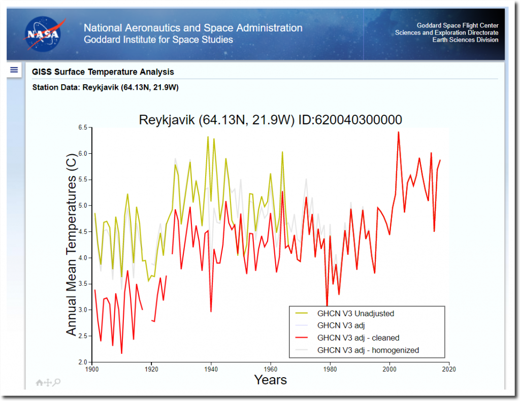Select the pan (four-arrow) chart tool

click(48, 383)
